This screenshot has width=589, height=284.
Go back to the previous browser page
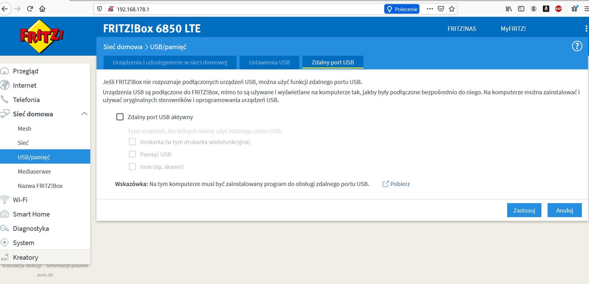tap(4, 9)
